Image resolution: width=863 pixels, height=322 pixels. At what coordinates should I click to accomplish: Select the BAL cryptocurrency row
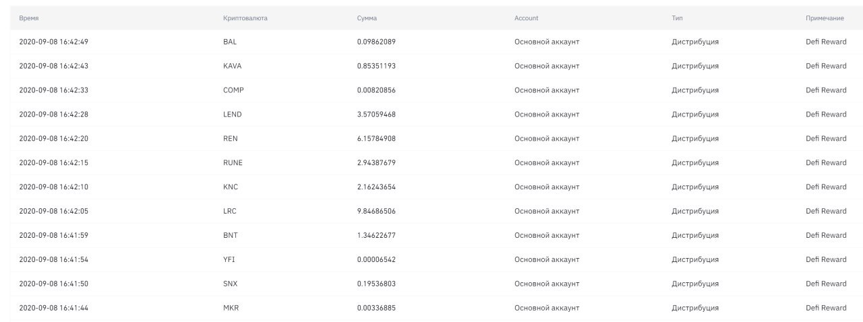pyautogui.click(x=431, y=42)
